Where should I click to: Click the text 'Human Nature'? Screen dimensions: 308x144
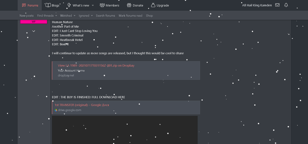click(x=62, y=22)
